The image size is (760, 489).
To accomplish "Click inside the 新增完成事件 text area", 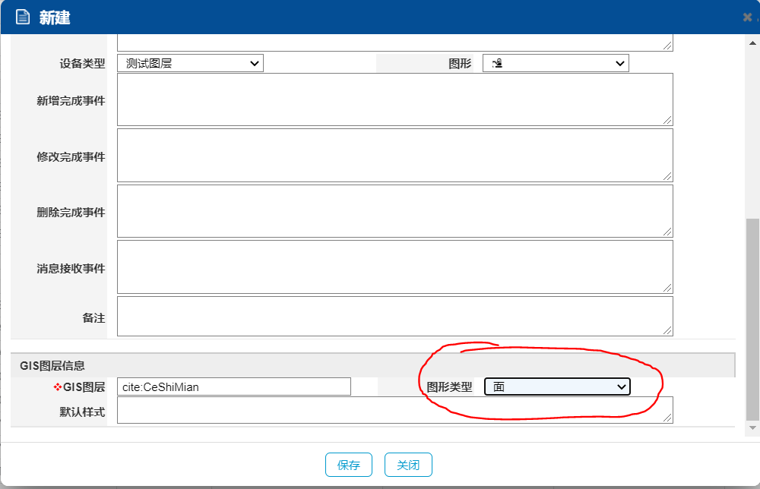I will tap(394, 99).
